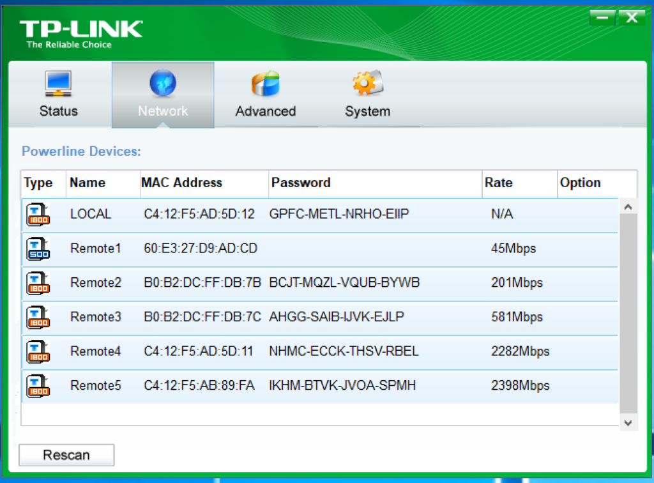654x483 pixels.
Task: Select the Network tab
Action: point(163,96)
